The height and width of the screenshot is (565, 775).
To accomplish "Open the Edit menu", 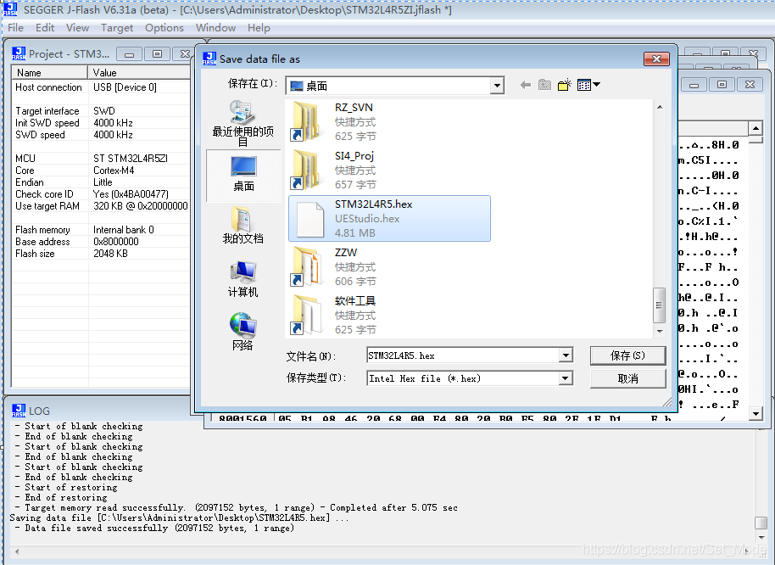I will pyautogui.click(x=45, y=28).
